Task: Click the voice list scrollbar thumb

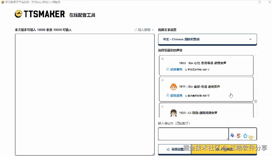Action: pos(256,101)
